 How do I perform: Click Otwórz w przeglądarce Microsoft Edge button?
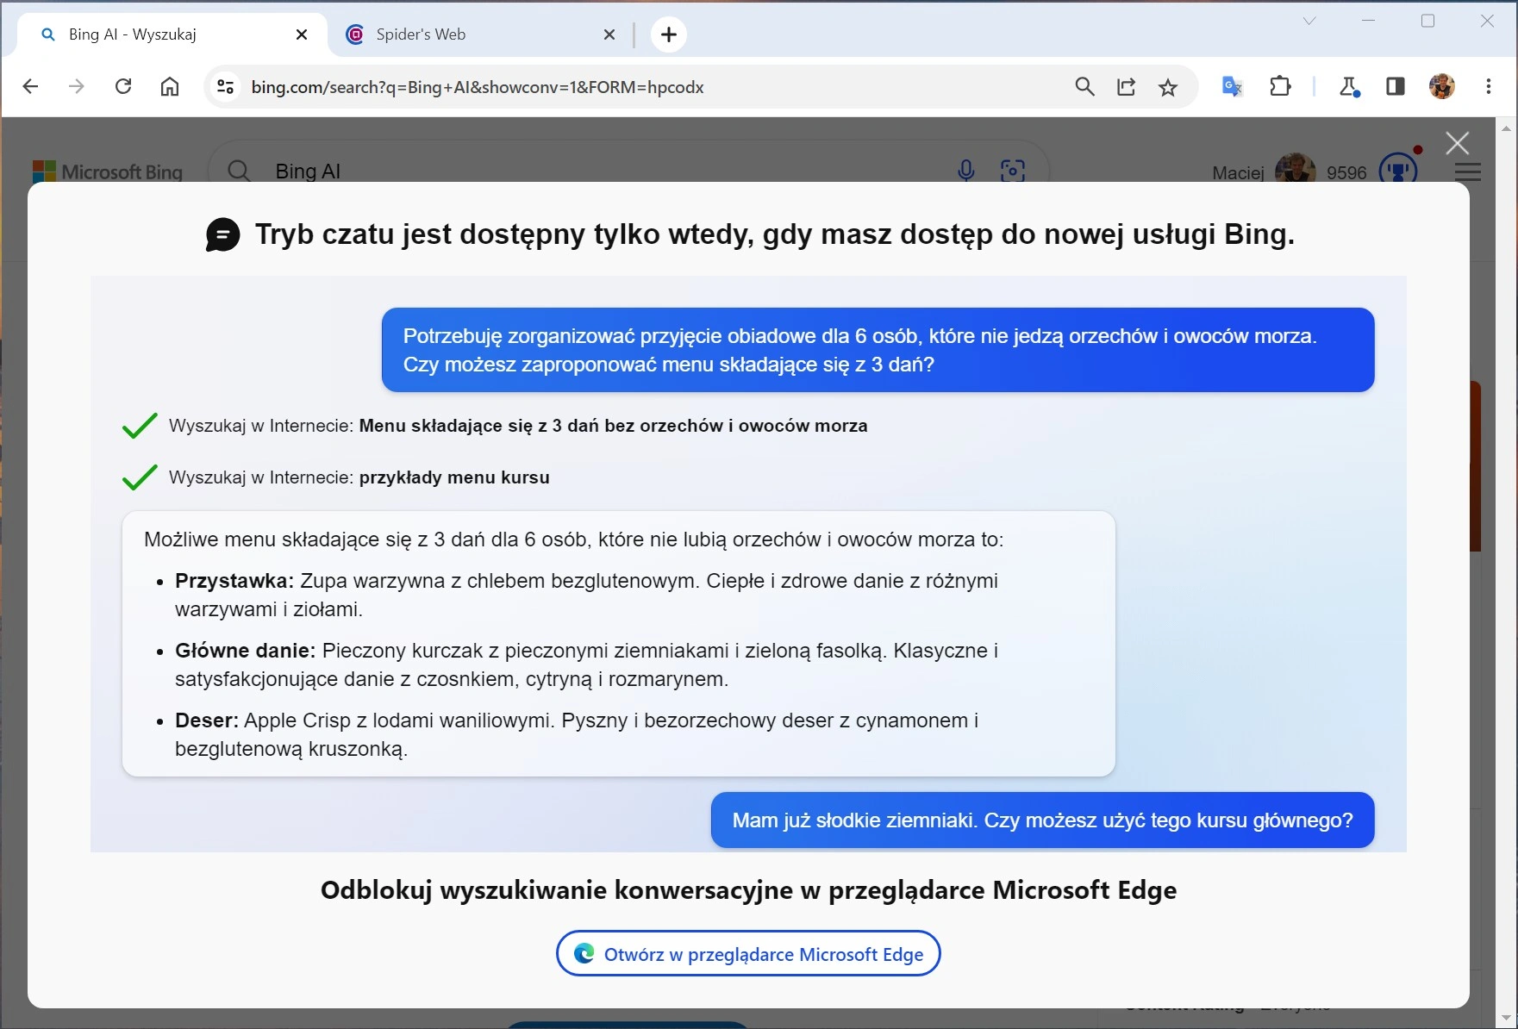pos(748,953)
